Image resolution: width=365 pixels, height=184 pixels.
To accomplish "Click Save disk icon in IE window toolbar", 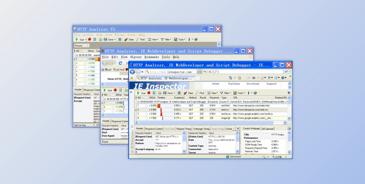I will tap(164, 93).
